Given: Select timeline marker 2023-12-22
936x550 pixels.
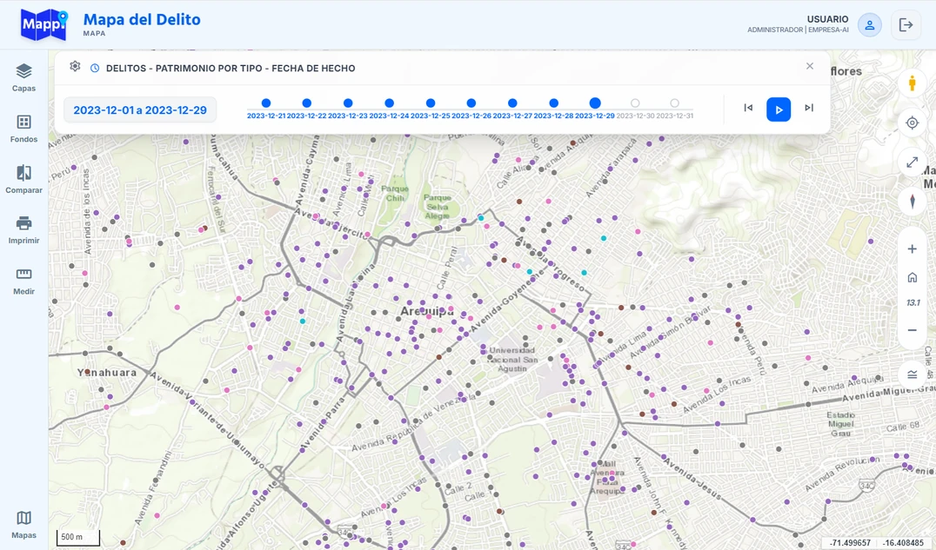Looking at the screenshot, I should pos(307,103).
